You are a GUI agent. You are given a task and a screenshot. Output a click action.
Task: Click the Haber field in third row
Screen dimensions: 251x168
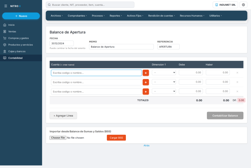pyautogui.click(x=218, y=91)
